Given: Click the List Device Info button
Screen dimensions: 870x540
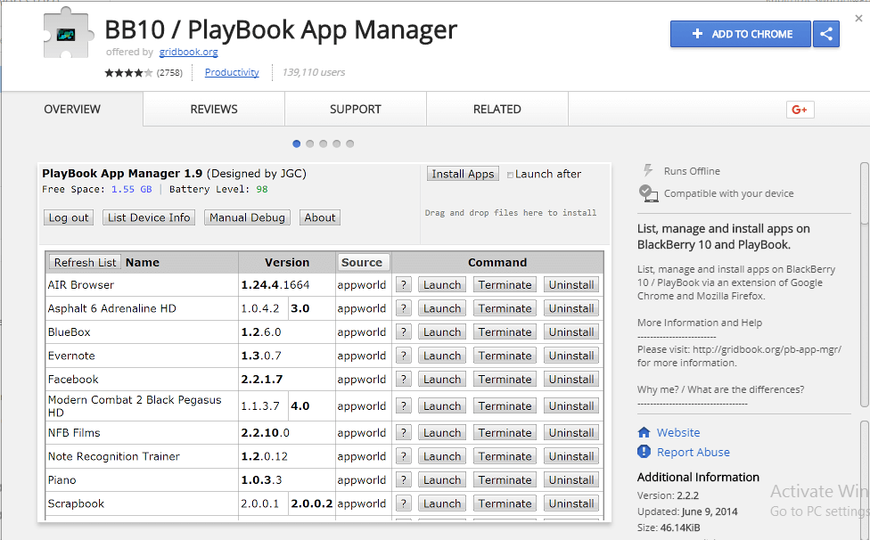Looking at the screenshot, I should tap(148, 217).
